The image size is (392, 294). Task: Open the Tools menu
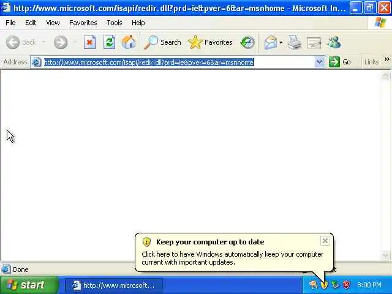click(115, 23)
